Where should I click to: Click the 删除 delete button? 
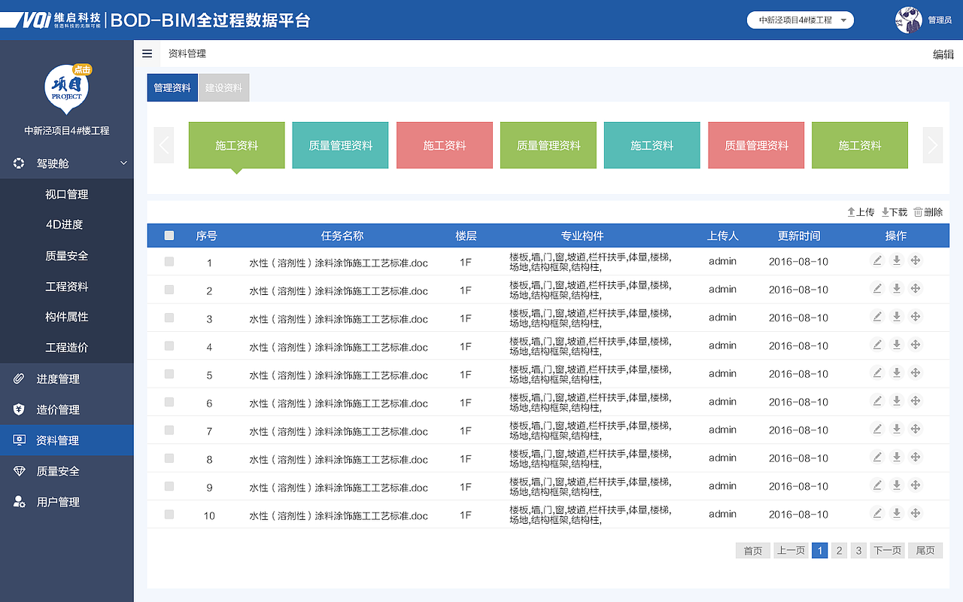tap(928, 211)
